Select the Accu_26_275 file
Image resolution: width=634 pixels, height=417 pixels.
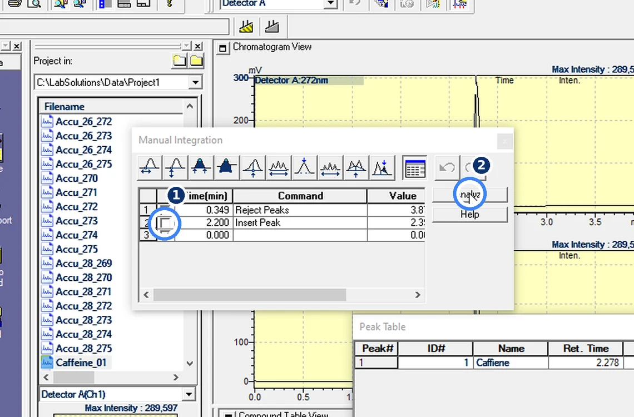(x=83, y=164)
